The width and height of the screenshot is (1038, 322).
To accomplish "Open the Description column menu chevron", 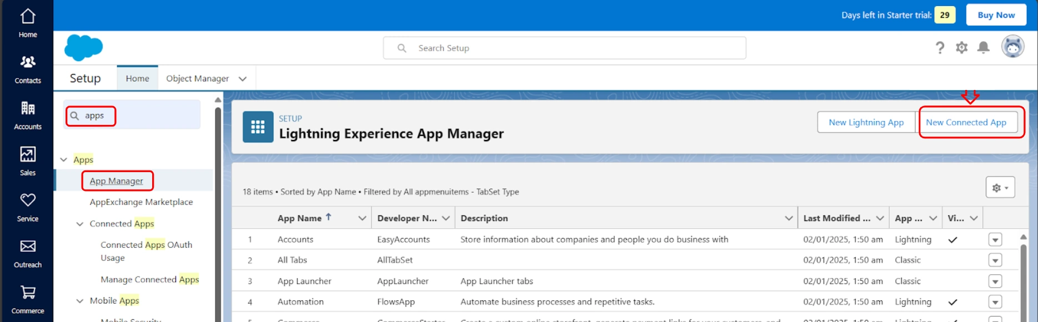I will [788, 218].
